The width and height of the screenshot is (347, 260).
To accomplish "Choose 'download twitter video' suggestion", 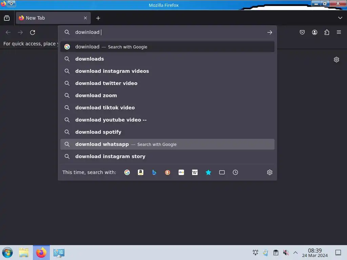I will click(x=167, y=83).
